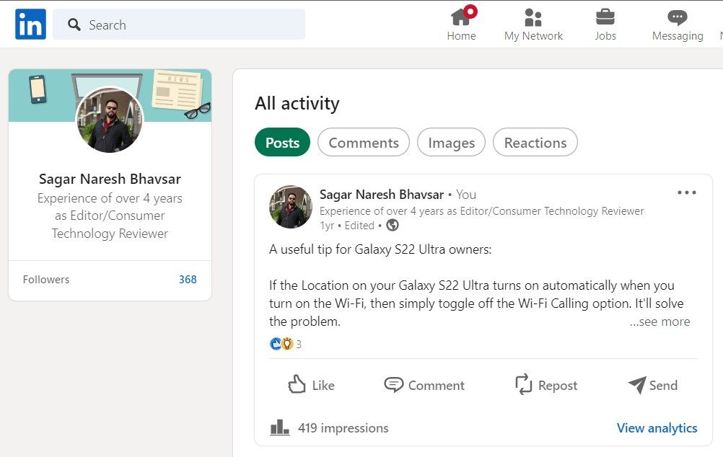This screenshot has width=723, height=457.
Task: Open My Network page
Action: point(533,24)
